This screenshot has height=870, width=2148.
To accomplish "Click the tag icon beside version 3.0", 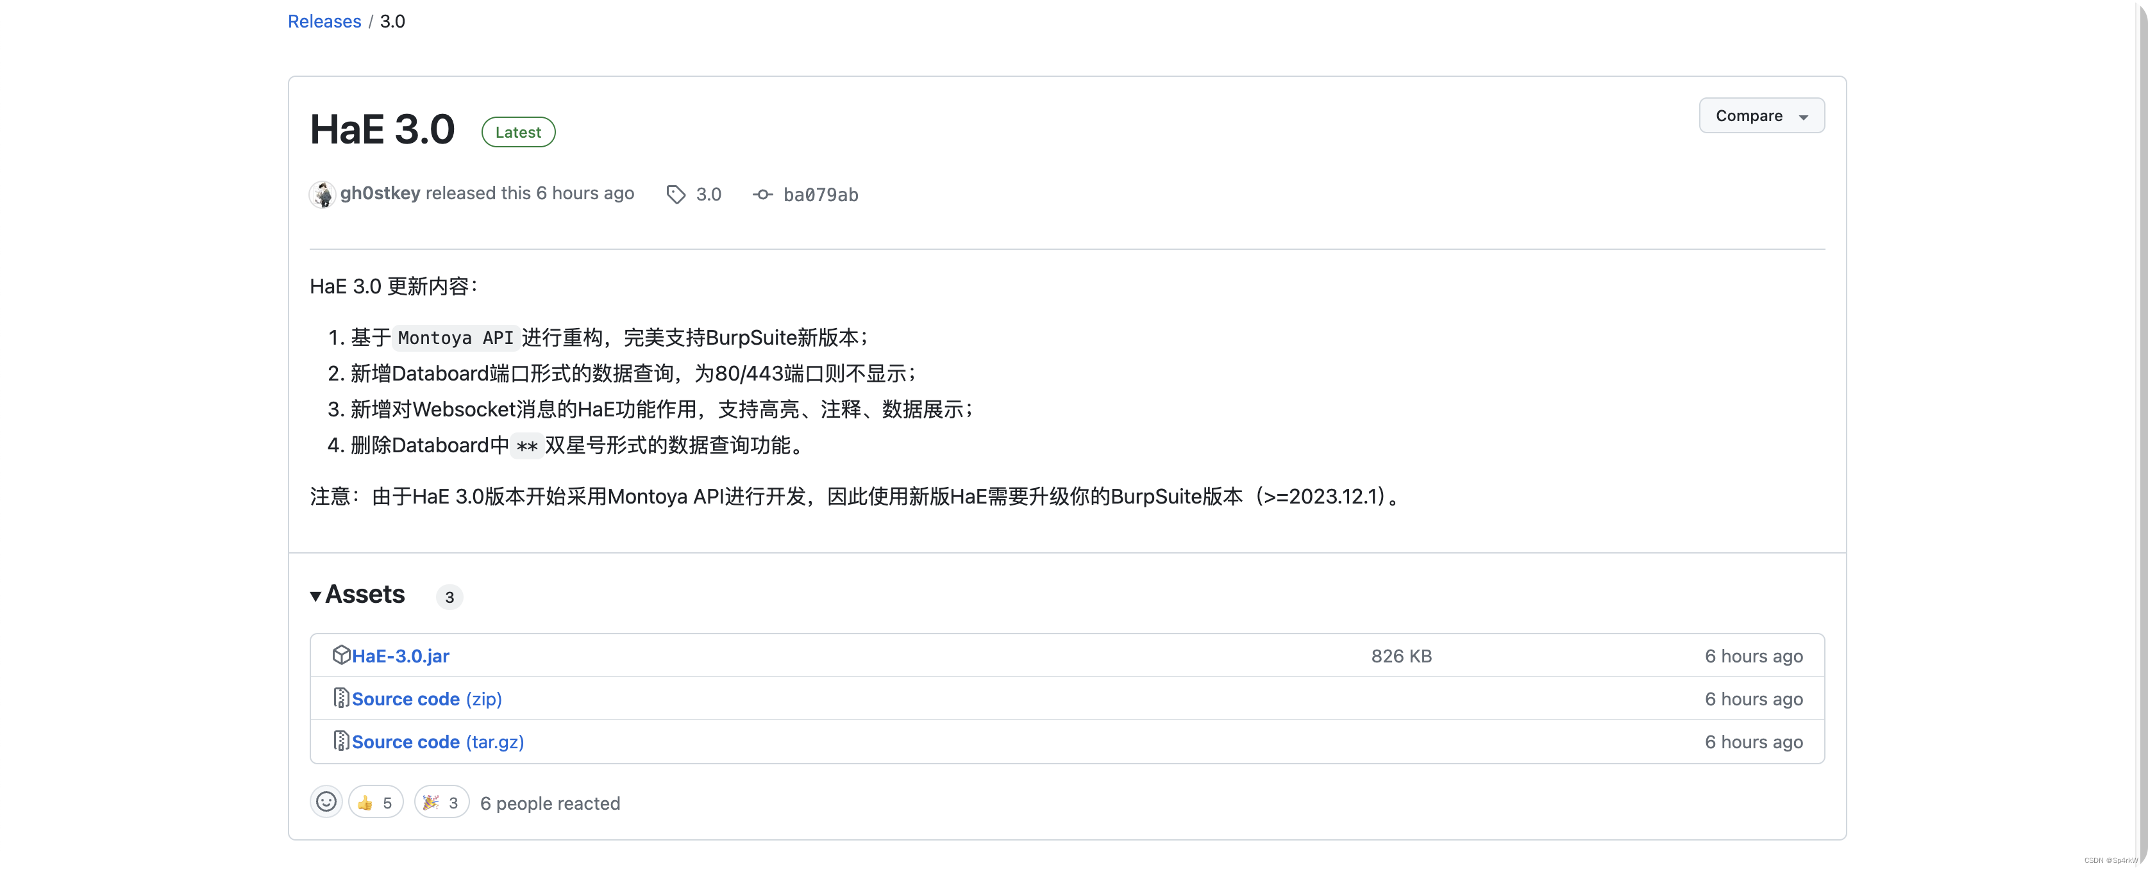I will 675,193.
